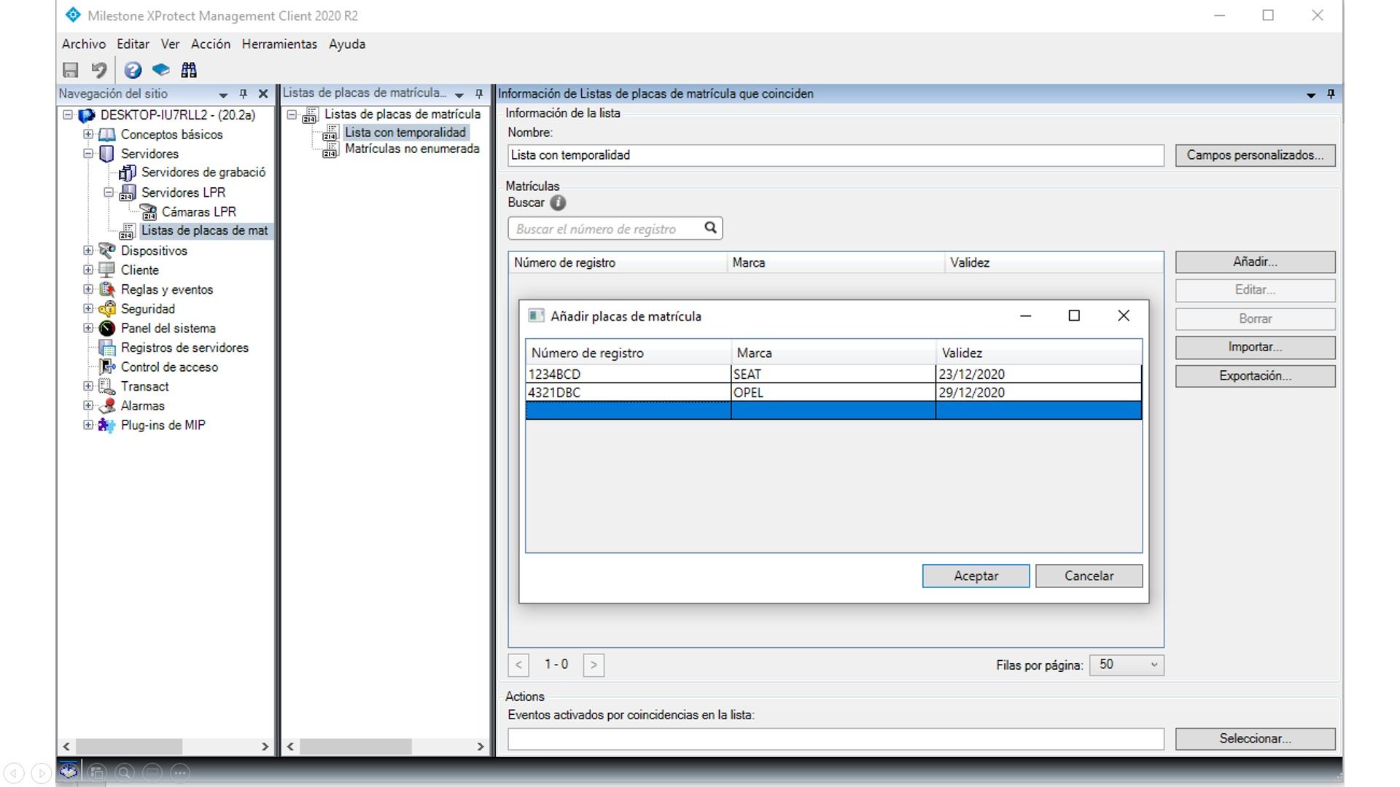This screenshot has height=787, width=1400.
Task: Open Información panel header dropdown arrow
Action: click(x=1311, y=95)
